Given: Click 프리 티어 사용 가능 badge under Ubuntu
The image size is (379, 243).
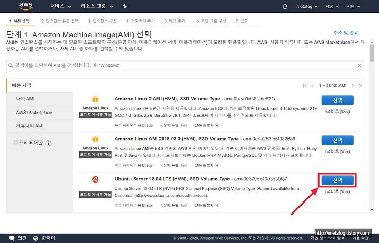Looking at the screenshot, I should coord(95,195).
